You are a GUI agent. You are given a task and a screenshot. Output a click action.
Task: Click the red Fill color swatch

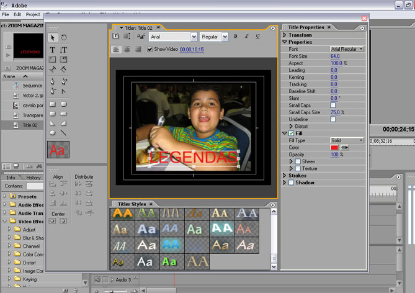pyautogui.click(x=334, y=147)
